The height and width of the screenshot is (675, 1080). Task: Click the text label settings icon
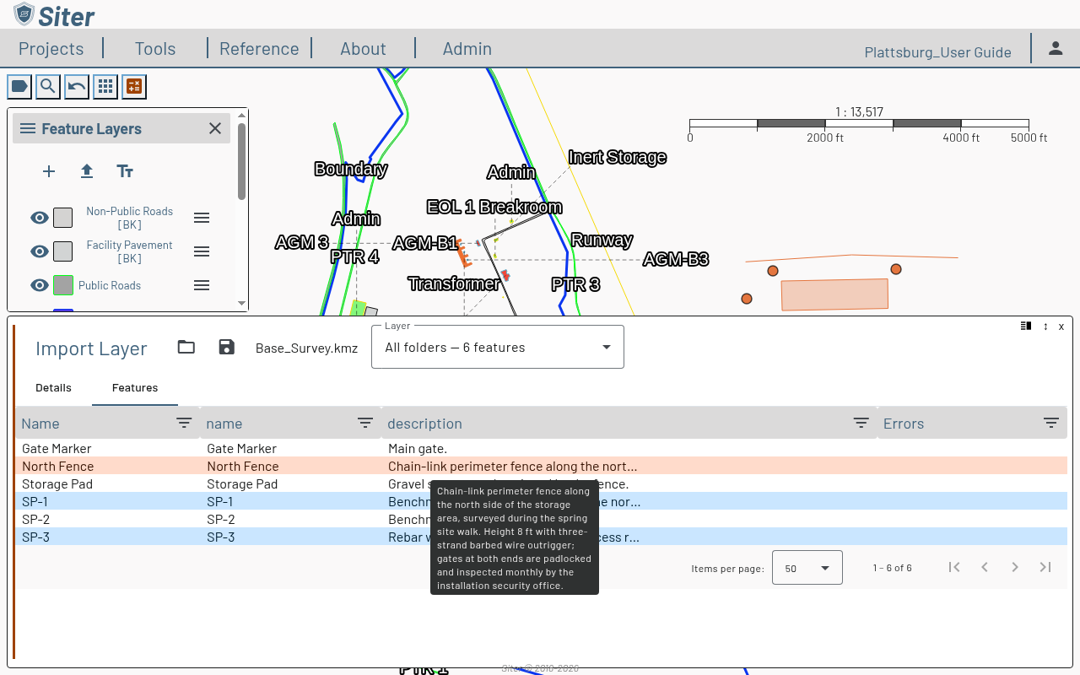pos(125,171)
